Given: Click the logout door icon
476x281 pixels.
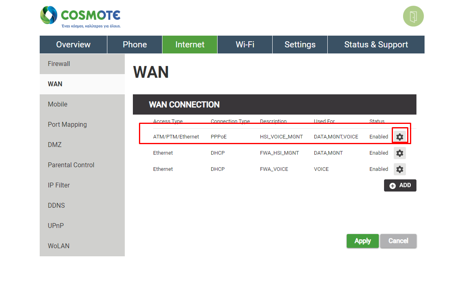Looking at the screenshot, I should click(413, 17).
